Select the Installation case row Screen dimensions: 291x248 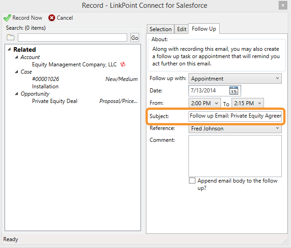[45, 86]
